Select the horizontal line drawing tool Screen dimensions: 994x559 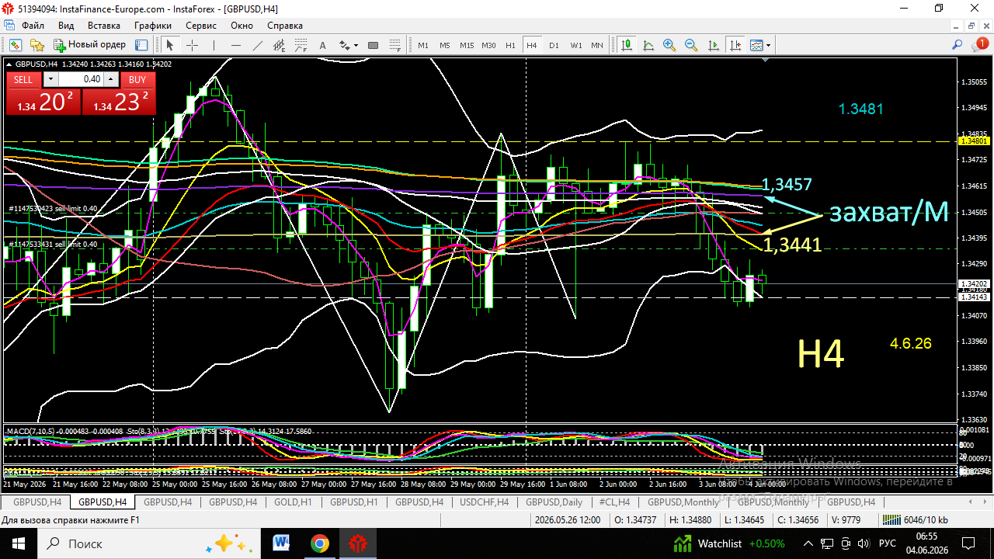(236, 45)
